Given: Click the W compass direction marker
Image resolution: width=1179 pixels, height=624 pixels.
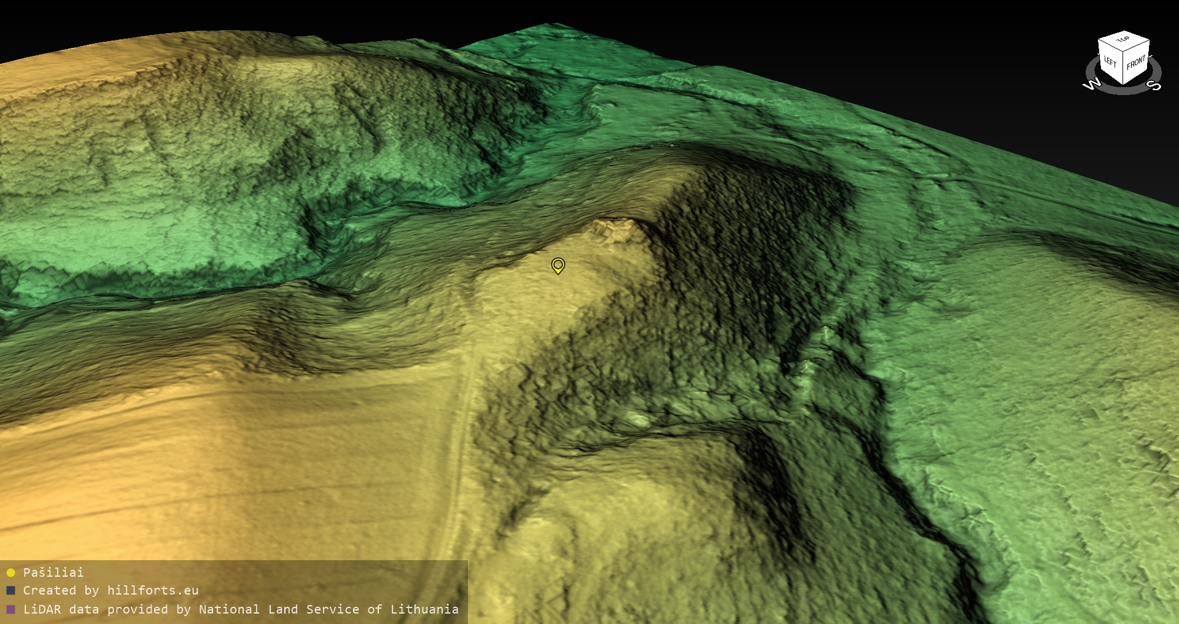Looking at the screenshot, I should coord(1091,85).
